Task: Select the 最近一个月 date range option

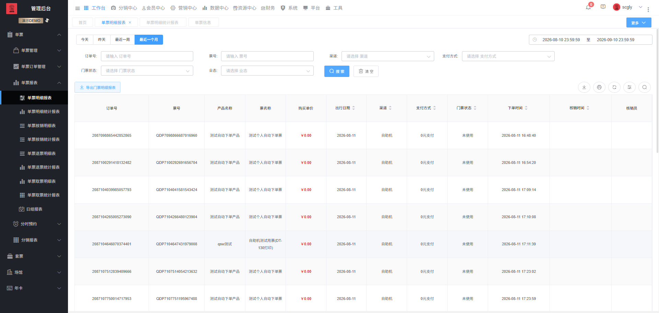Action: coord(149,40)
